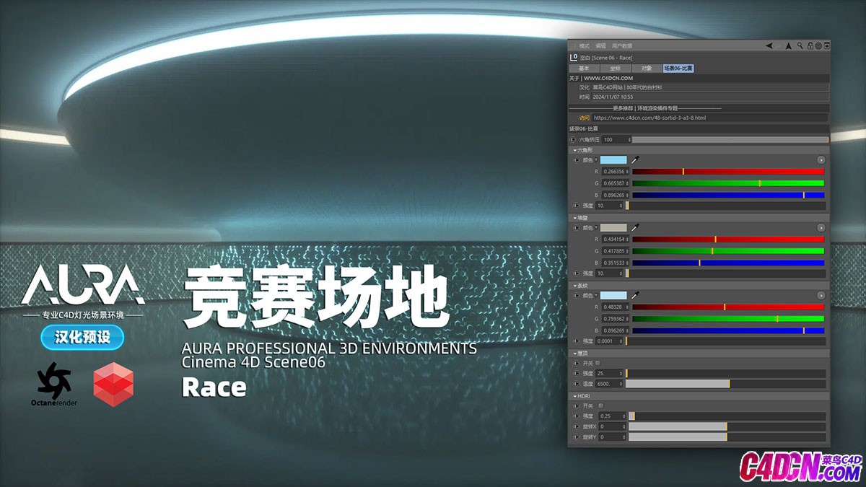Click the c4dcn.com URL field
The image size is (866, 487).
[710, 118]
